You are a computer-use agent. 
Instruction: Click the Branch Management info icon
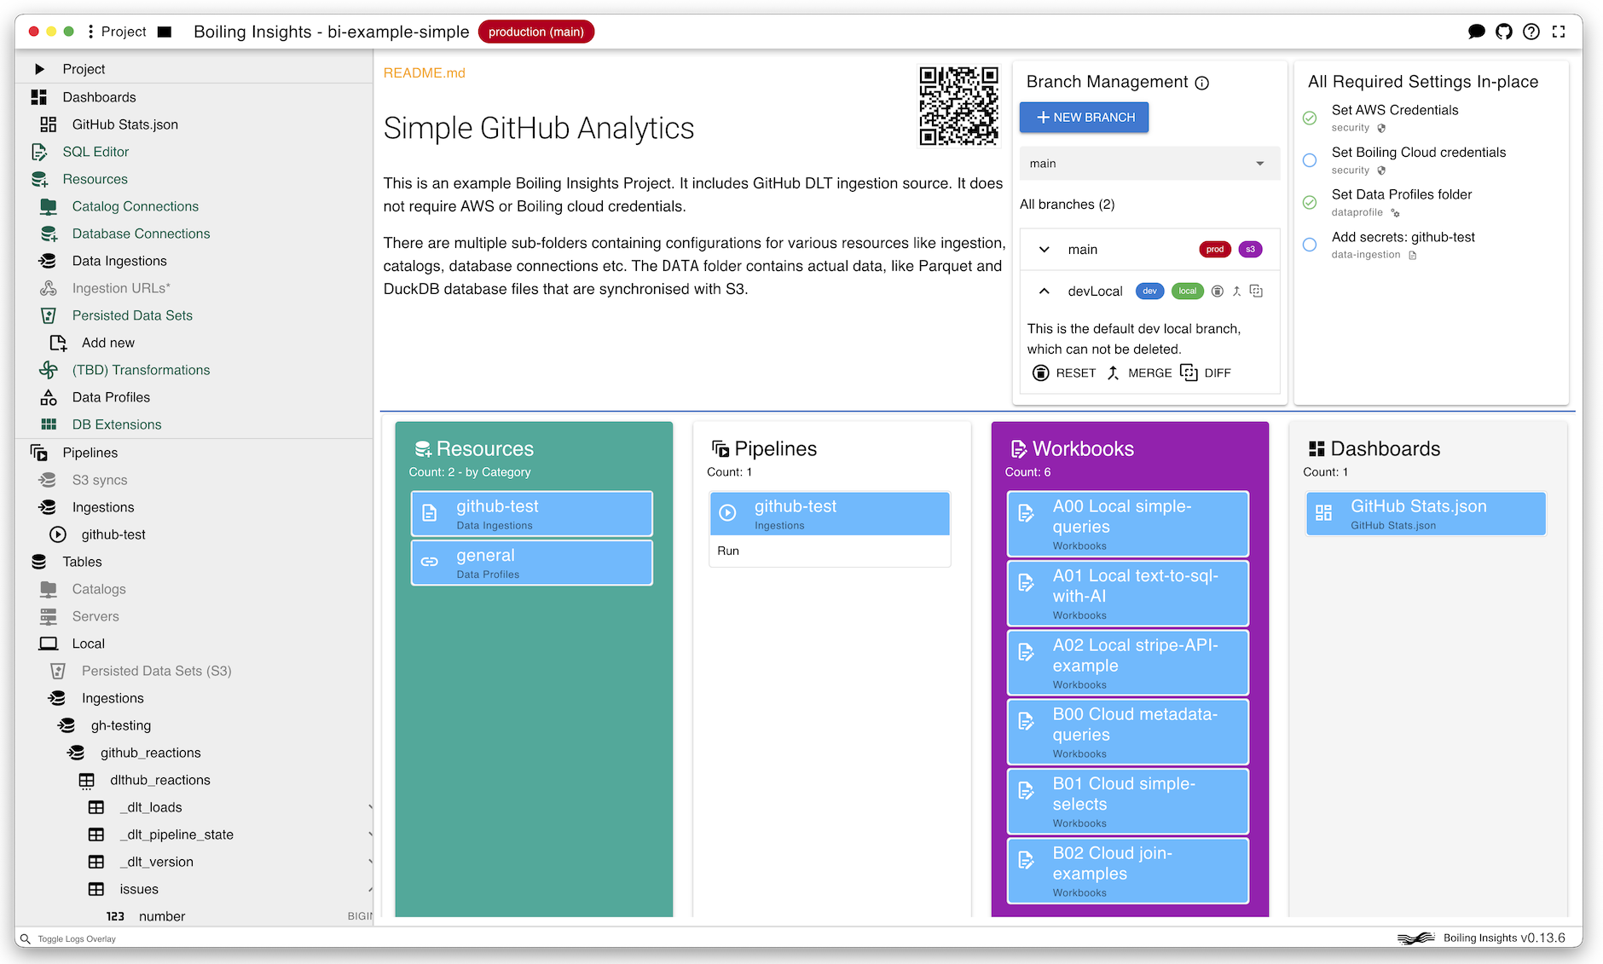click(1202, 83)
